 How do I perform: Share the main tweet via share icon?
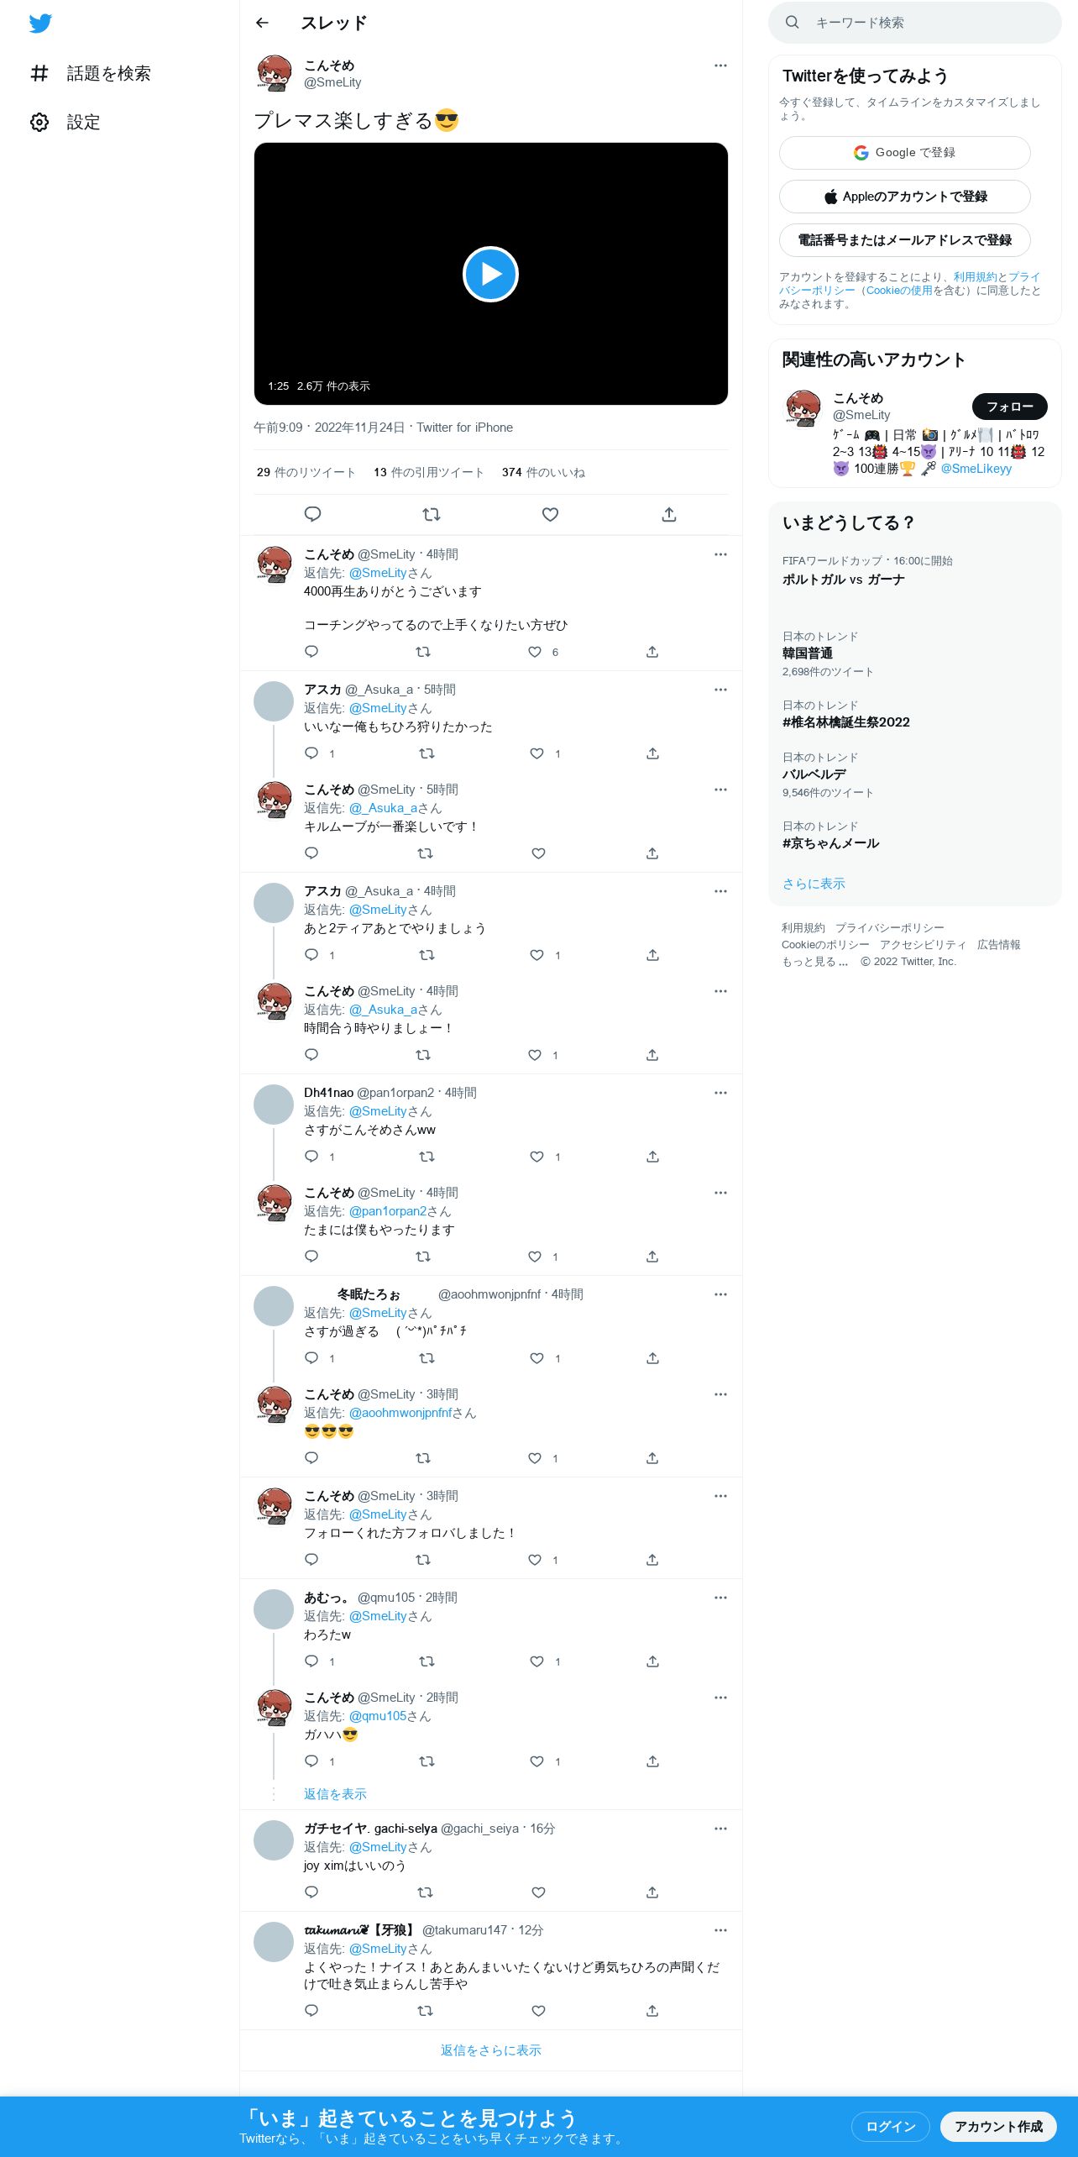669,514
